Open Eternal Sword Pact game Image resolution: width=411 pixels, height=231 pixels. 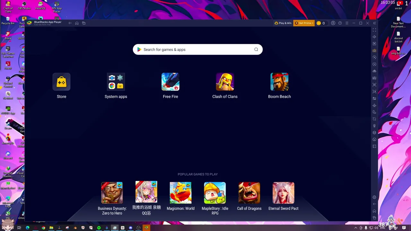tap(284, 193)
